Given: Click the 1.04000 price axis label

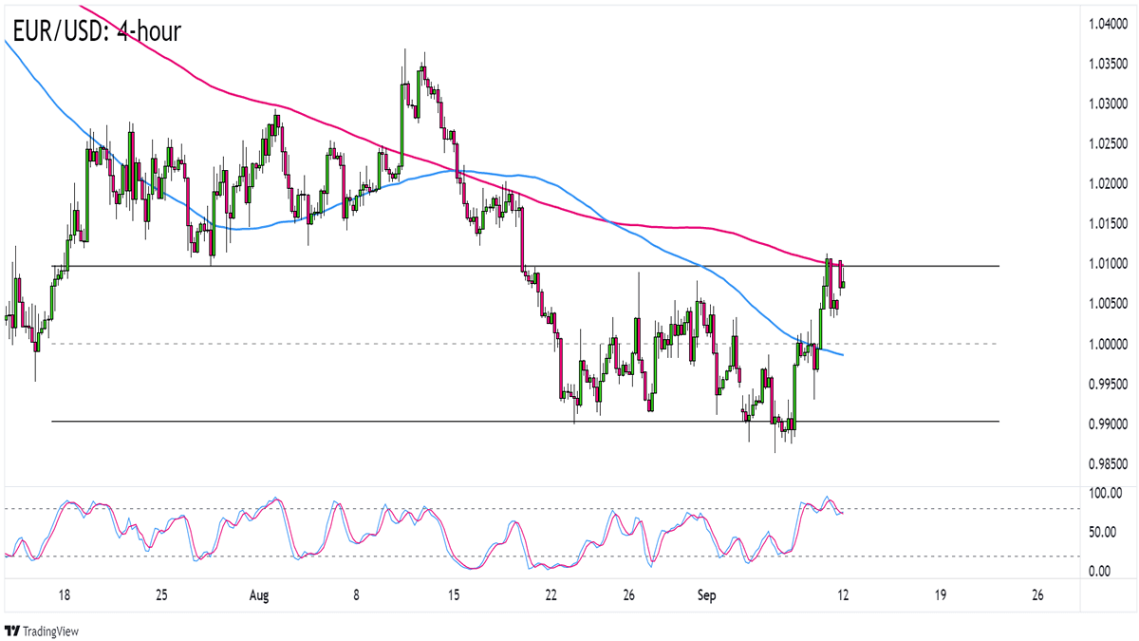Looking at the screenshot, I should (1109, 22).
